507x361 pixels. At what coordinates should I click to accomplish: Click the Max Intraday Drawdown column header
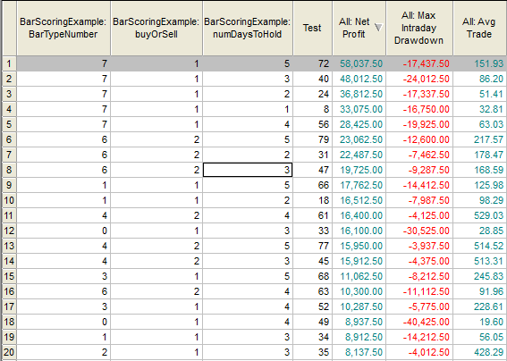click(419, 28)
